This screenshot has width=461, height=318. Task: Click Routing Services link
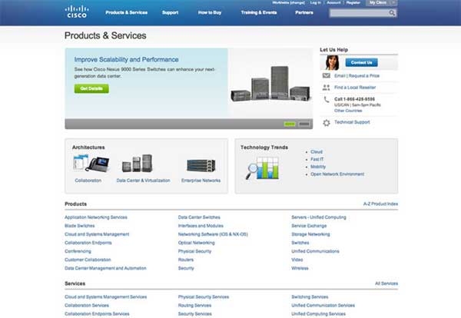[194, 306]
